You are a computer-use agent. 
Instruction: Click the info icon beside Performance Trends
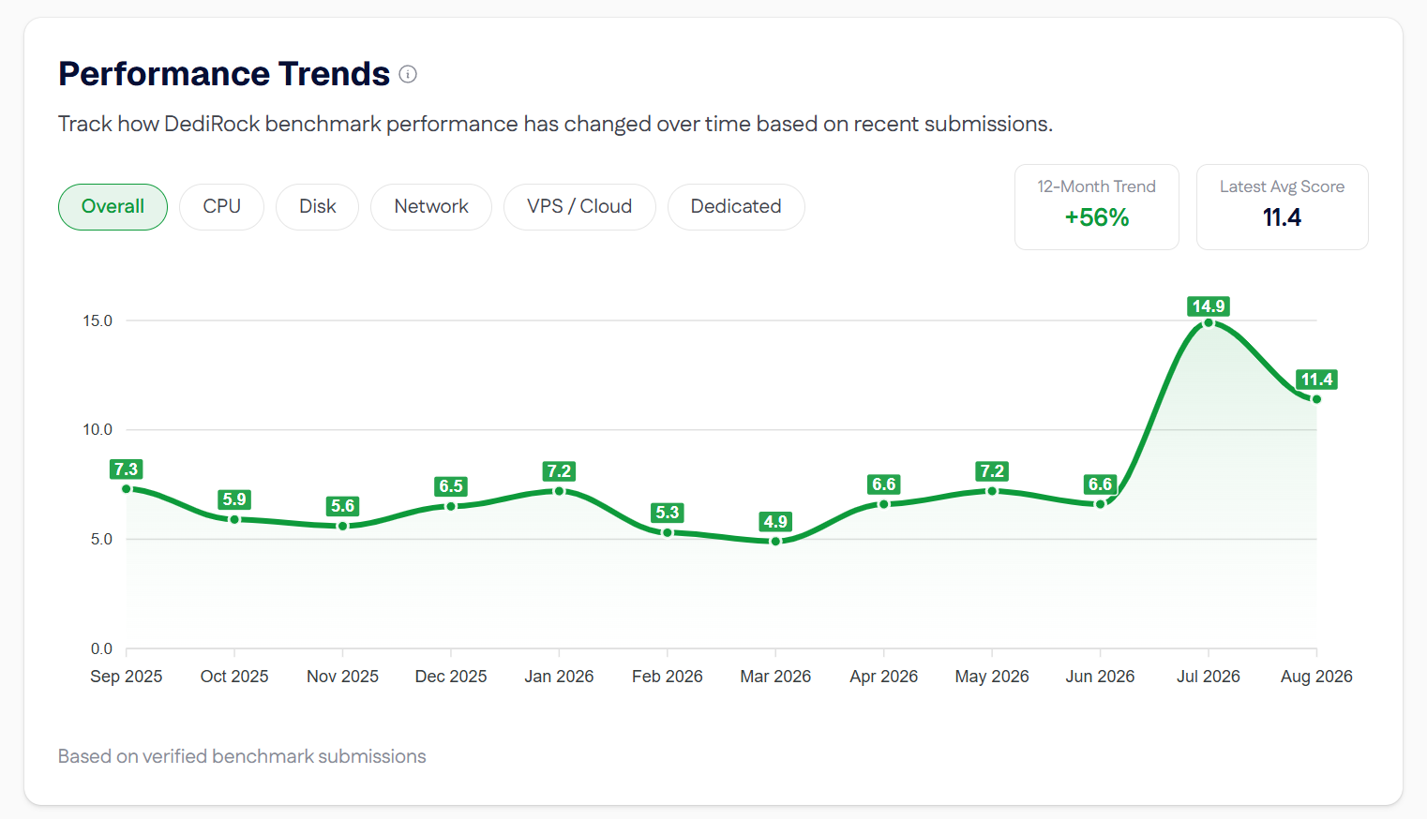pos(408,74)
